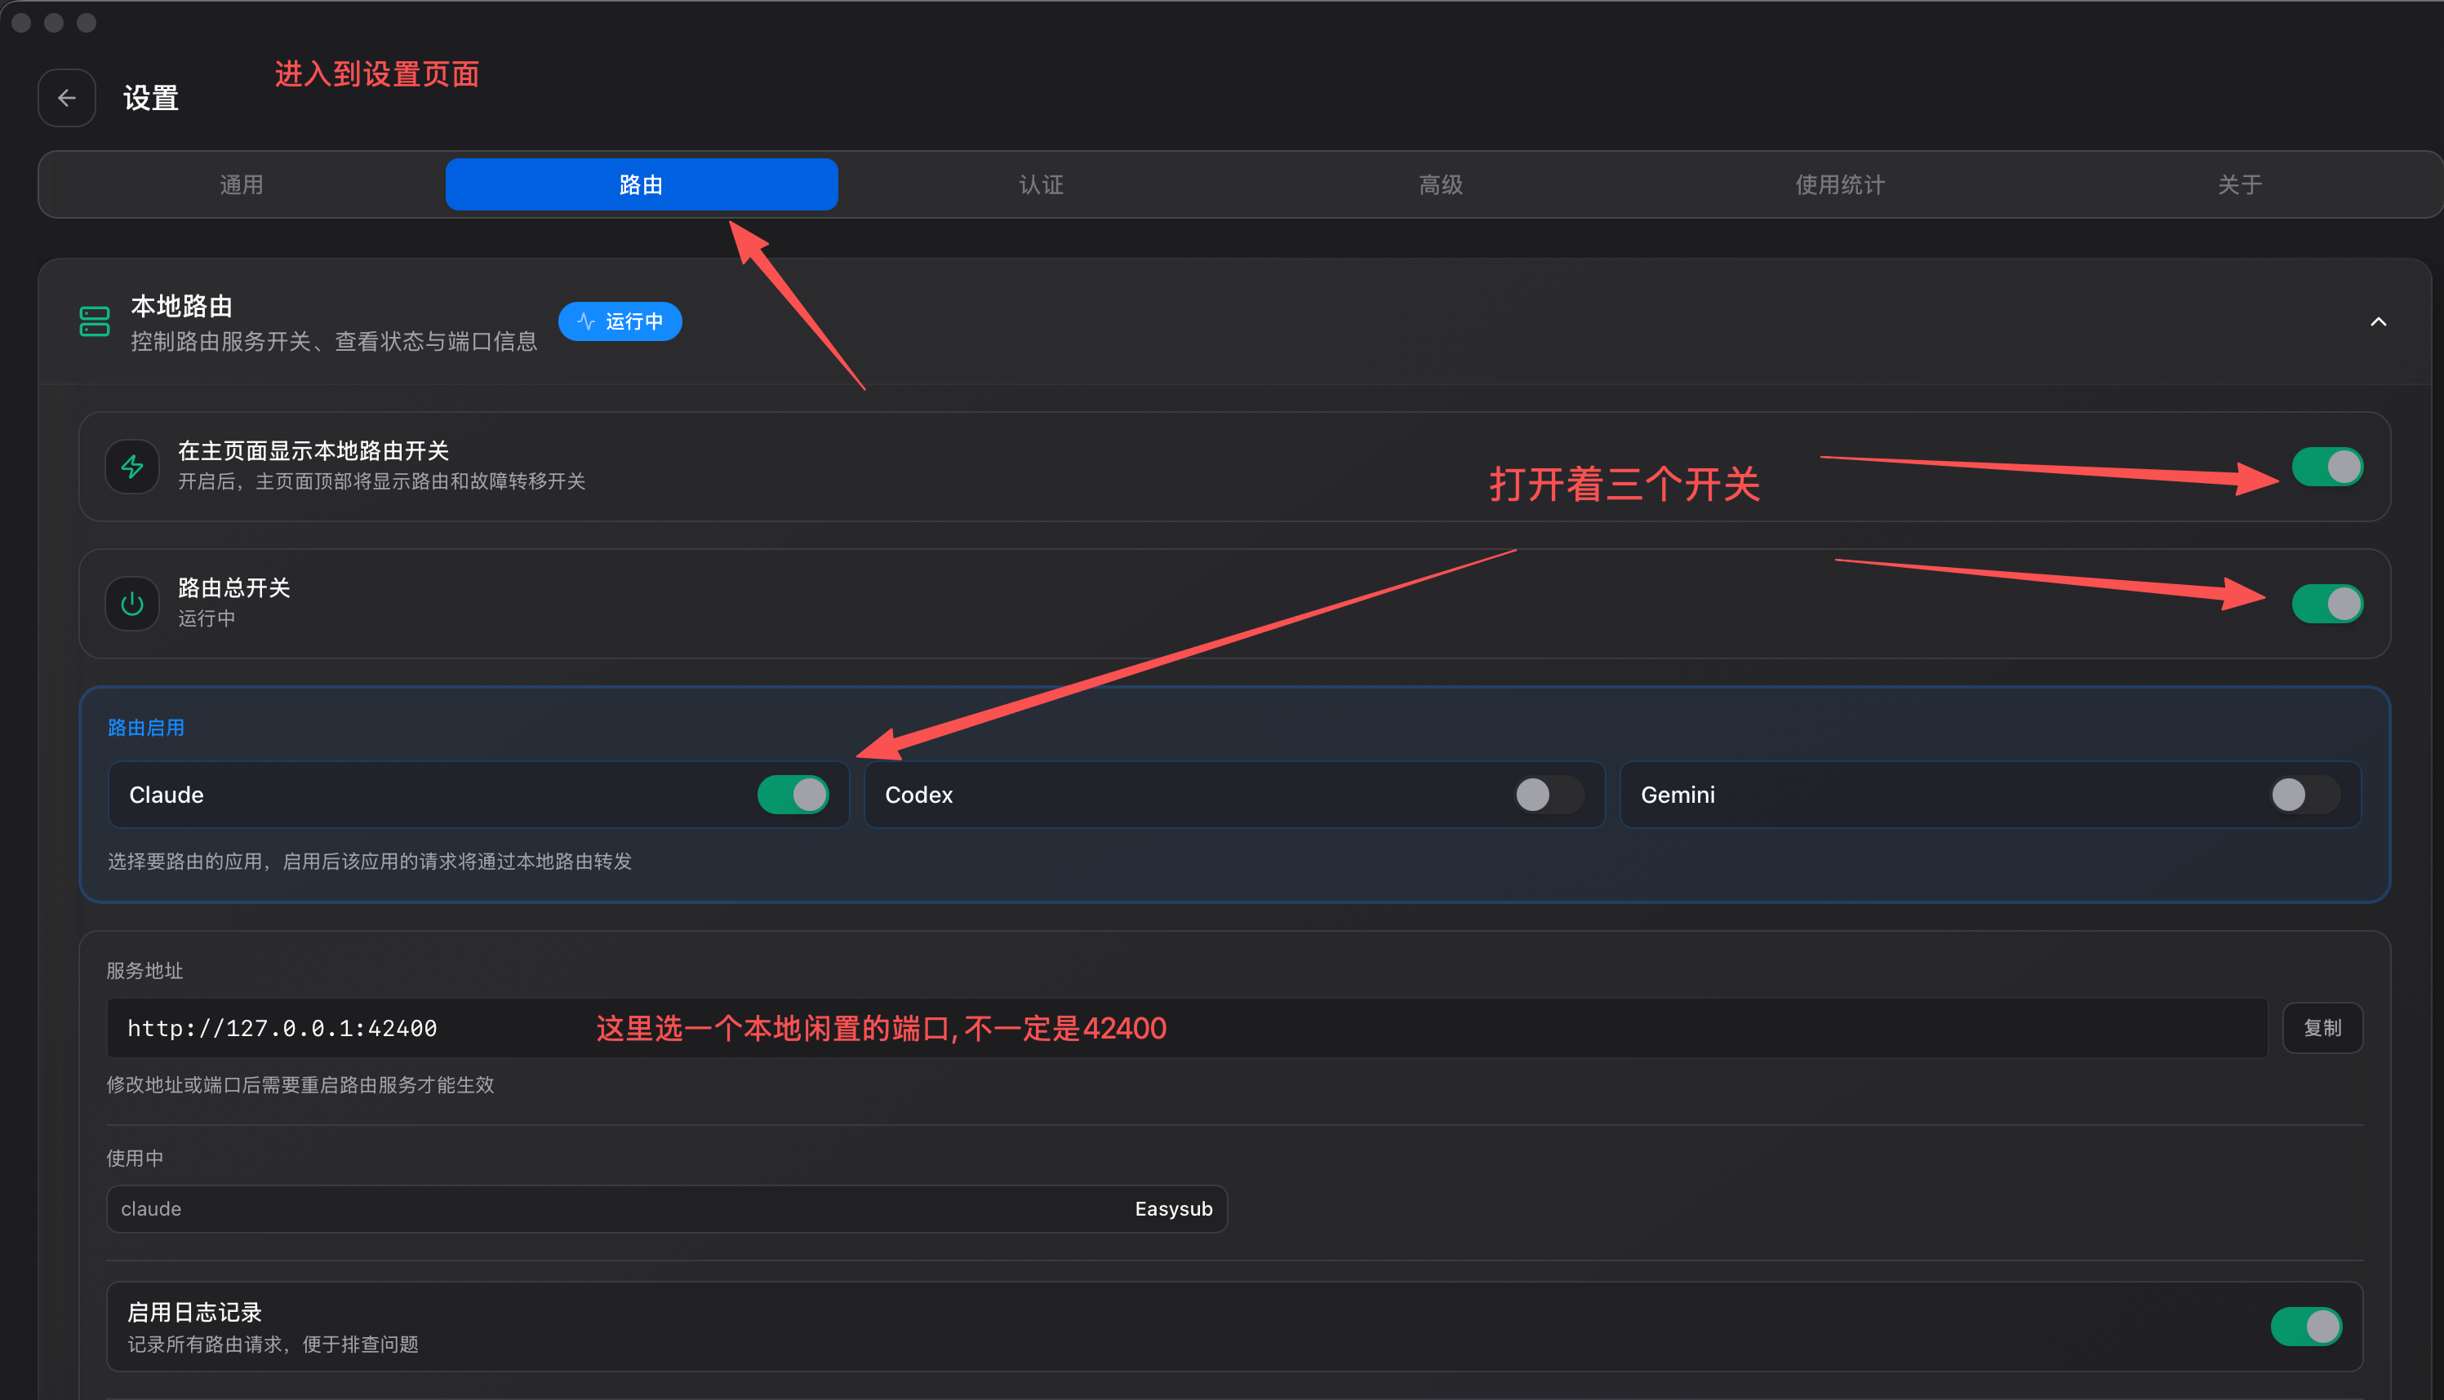Disable Claude routing toggle

pos(793,795)
